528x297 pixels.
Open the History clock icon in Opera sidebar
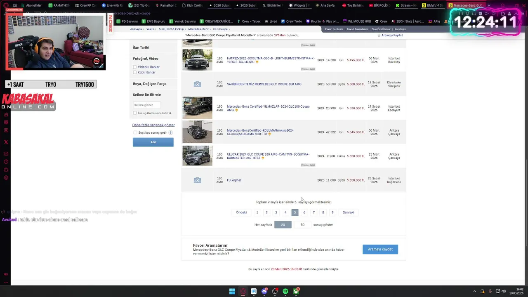point(6,162)
